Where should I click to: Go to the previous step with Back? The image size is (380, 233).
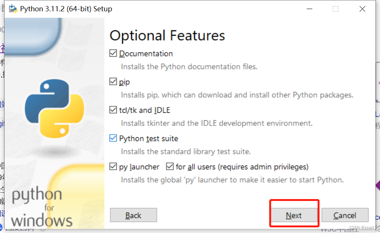click(133, 215)
